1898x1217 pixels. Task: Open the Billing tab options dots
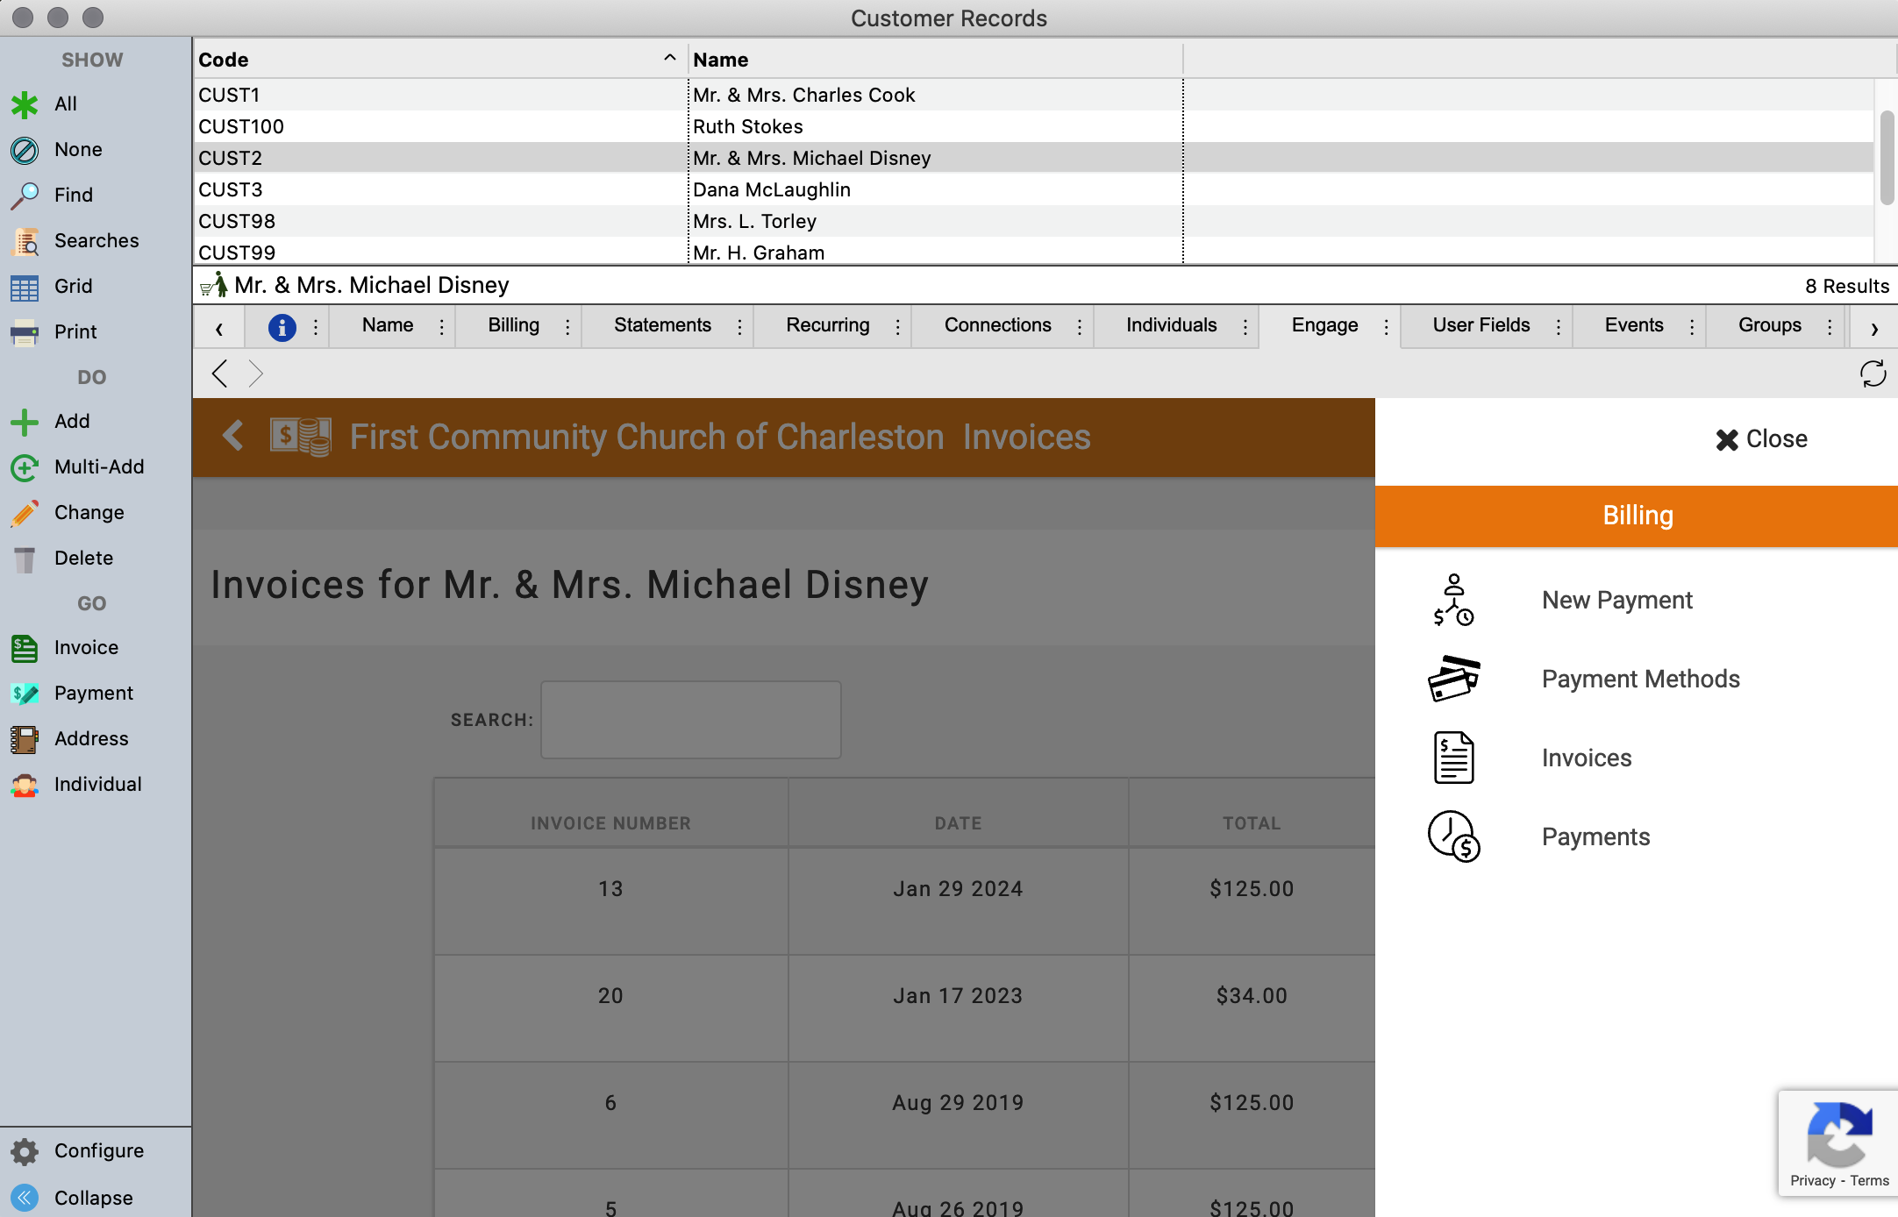(567, 327)
